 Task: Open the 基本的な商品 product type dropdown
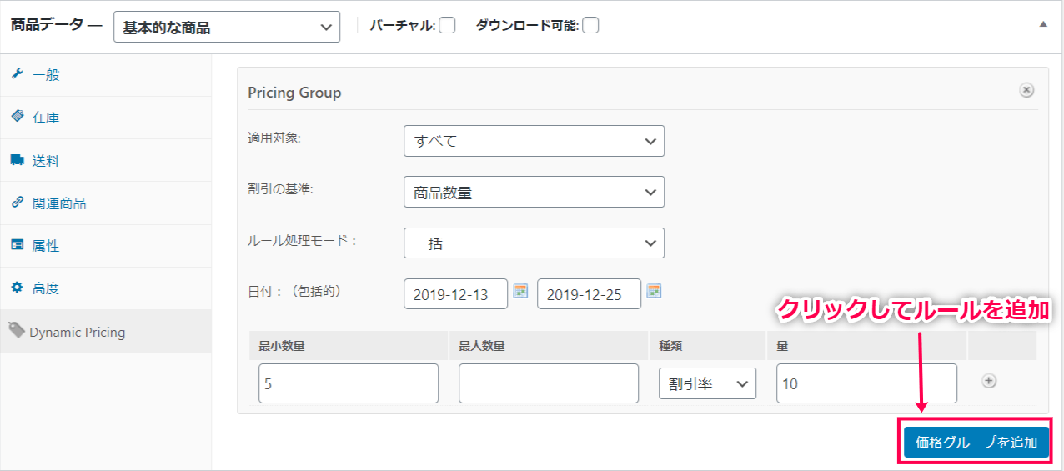(x=227, y=27)
